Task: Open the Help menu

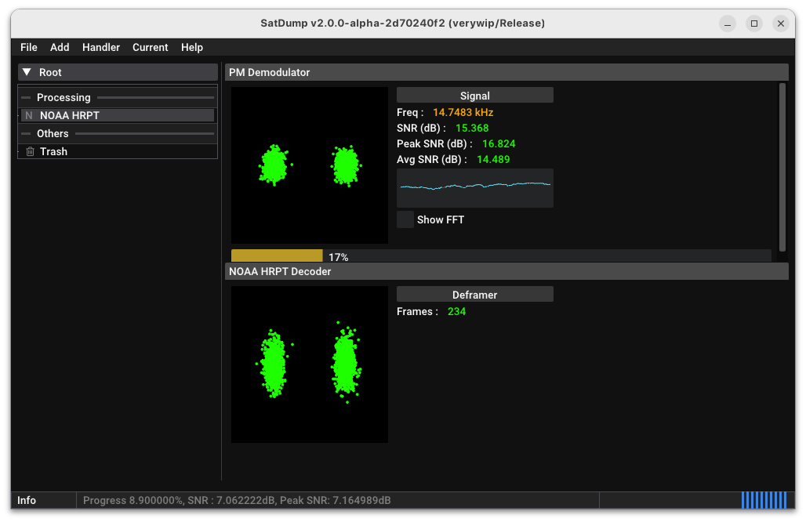Action: [192, 47]
